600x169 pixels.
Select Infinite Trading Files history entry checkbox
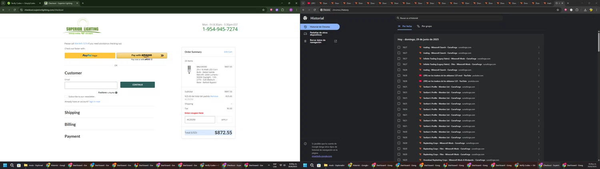(399, 64)
